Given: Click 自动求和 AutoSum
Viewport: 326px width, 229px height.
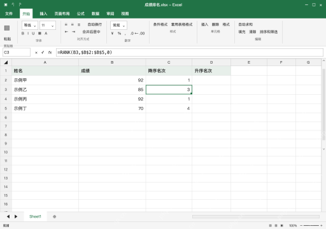Looking at the screenshot, I should 246,25.
